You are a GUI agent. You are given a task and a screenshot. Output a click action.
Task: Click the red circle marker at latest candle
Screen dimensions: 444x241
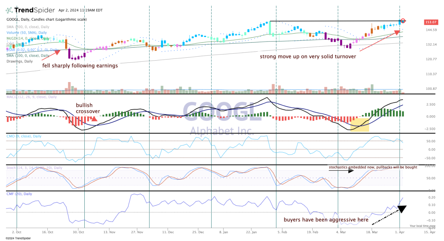tap(403, 21)
